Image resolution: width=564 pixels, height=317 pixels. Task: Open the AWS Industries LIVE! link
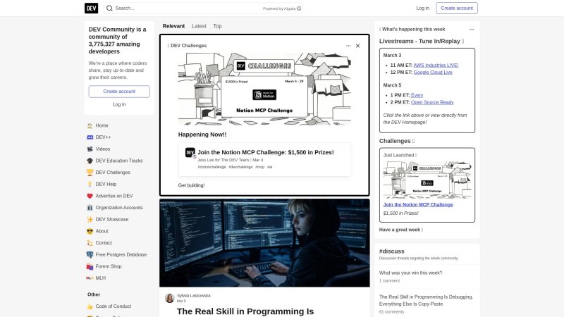(436, 65)
